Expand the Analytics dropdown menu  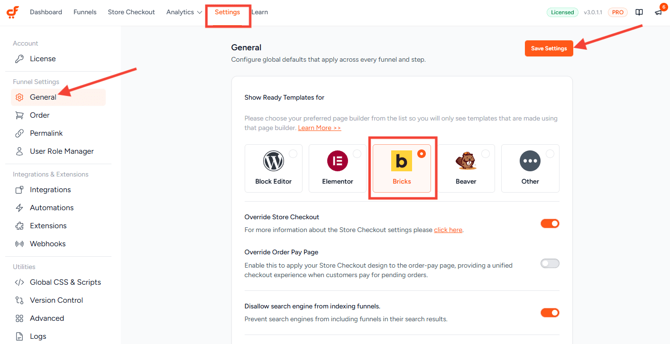pyautogui.click(x=184, y=12)
